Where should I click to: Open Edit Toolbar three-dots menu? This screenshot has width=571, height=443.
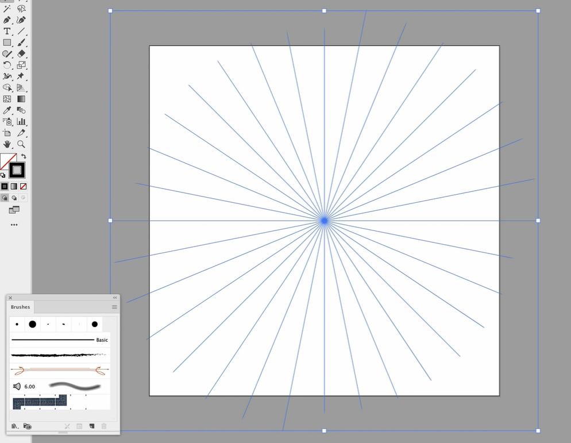[14, 225]
